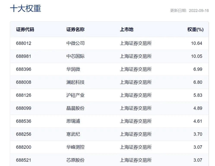This screenshot has width=215, height=166.
Task: Click the 3.07 weight for 芯原股份
Action: coord(198,160)
